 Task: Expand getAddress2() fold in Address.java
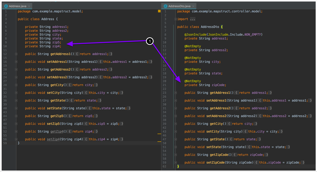(x=16, y=69)
